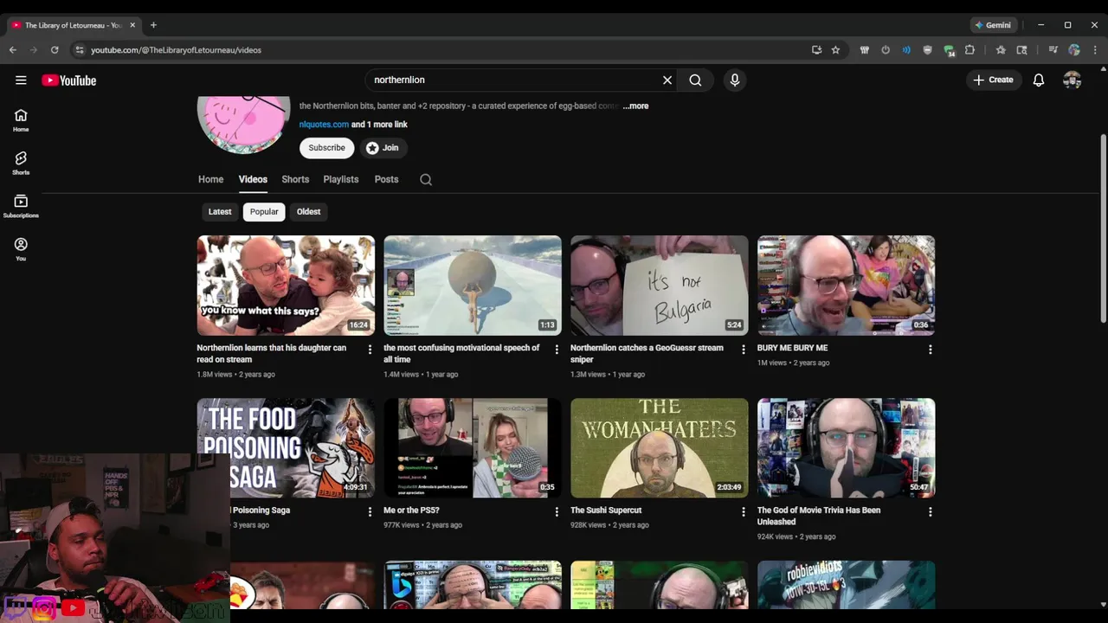1108x623 pixels.
Task: Open 'Me or the PS5?' video title
Action: (411, 511)
